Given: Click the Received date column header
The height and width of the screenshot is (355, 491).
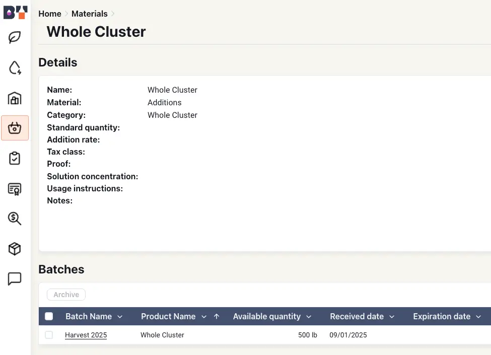Looking at the screenshot, I should click(357, 317).
